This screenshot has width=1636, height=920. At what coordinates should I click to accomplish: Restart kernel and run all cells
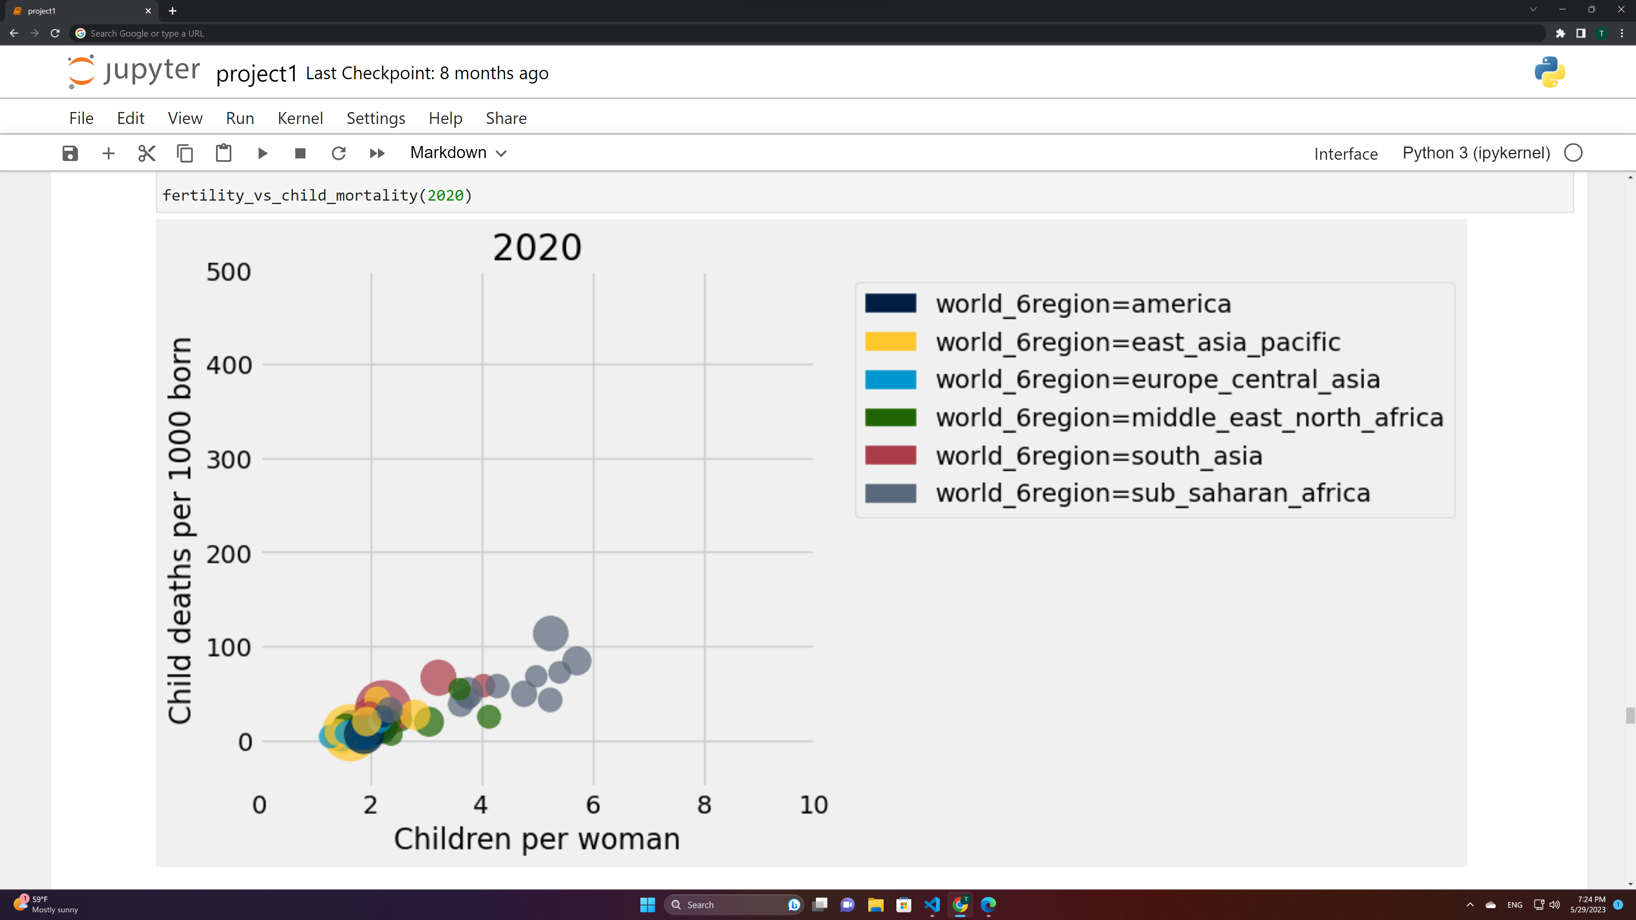[377, 153]
